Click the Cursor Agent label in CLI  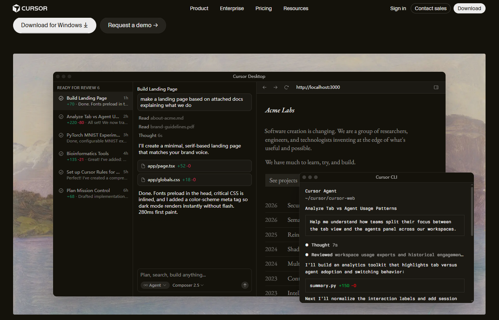pyautogui.click(x=321, y=191)
